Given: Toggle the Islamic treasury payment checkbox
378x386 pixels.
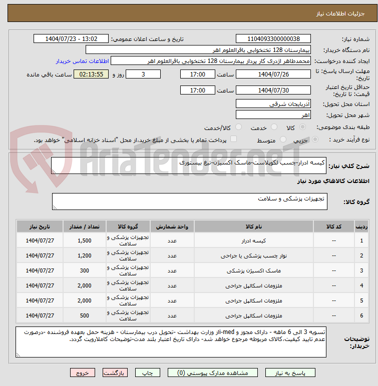Looking at the screenshot, I should [233, 139].
